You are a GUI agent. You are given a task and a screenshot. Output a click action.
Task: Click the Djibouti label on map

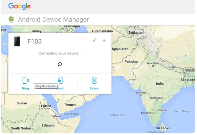(56, 116)
